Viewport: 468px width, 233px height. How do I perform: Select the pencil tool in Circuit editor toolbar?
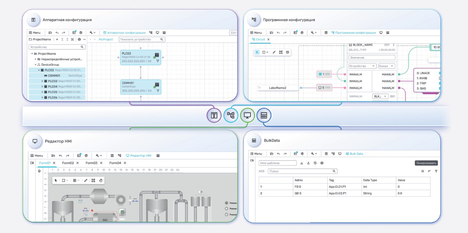pos(274,52)
